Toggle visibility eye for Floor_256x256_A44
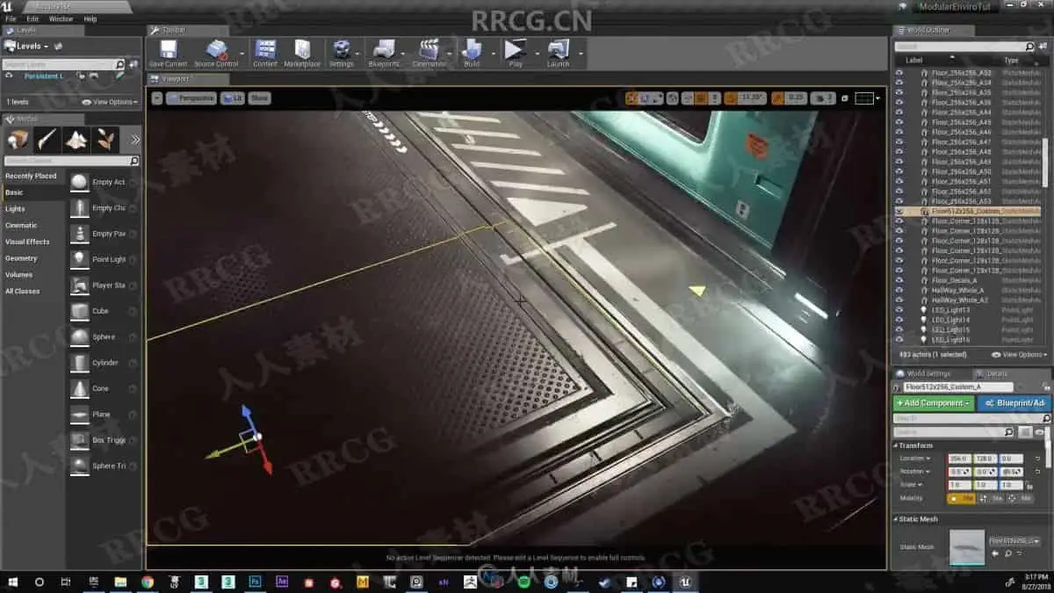 click(899, 112)
